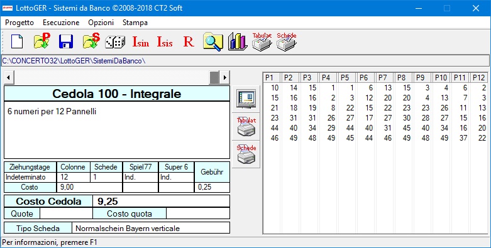
Task: Close the LottoGER window
Action: pyautogui.click(x=476, y=8)
